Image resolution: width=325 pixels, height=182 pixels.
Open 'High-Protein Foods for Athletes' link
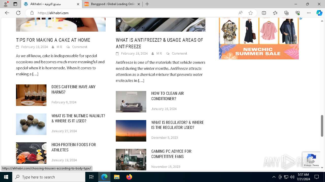point(74,147)
